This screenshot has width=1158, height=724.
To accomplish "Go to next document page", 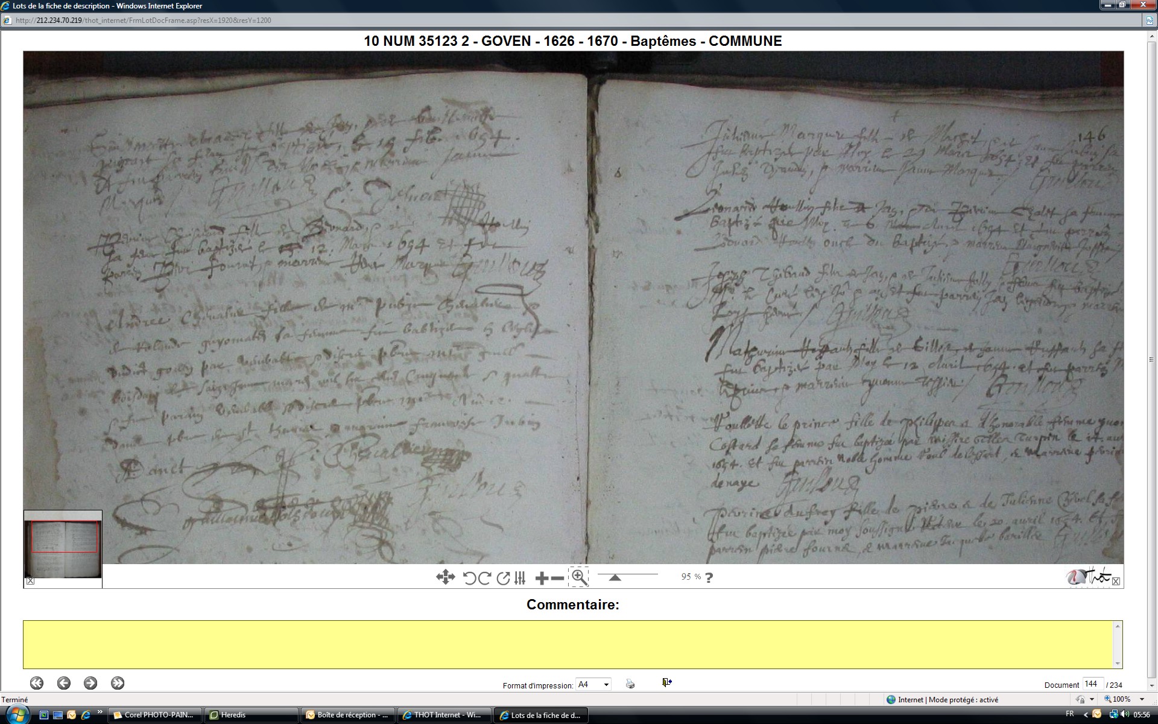I will pyautogui.click(x=90, y=683).
